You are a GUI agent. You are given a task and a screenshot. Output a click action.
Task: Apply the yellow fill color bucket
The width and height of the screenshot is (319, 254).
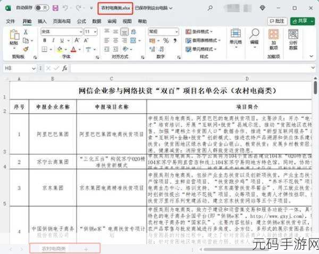(60, 49)
